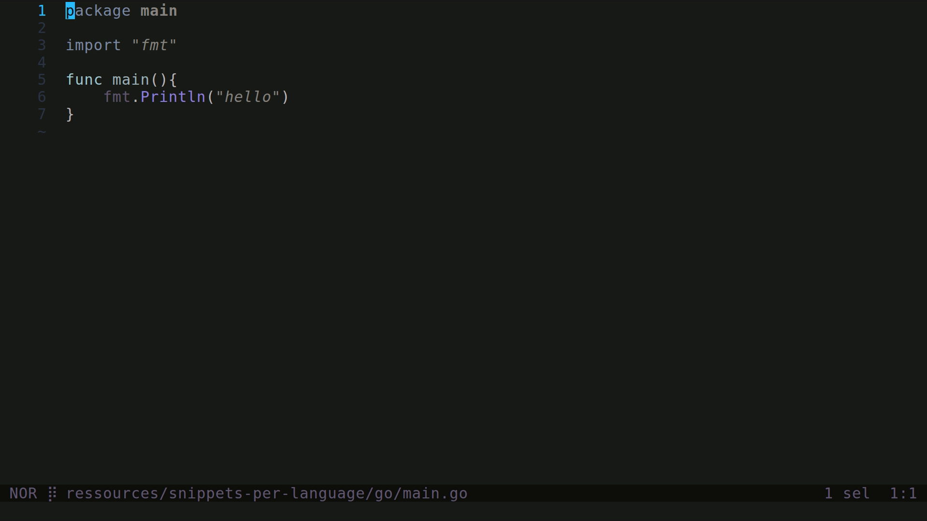The width and height of the screenshot is (927, 521).
Task: Click the tilde end-of-buffer marker
Action: (x=42, y=132)
